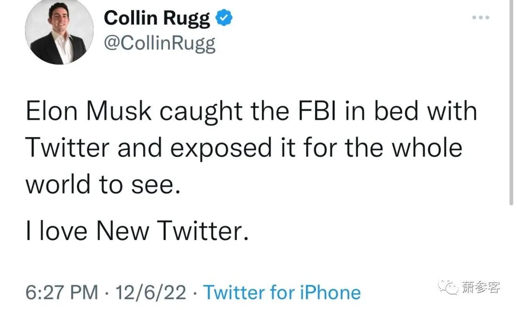Click the "I love New Twitter." sentence
The height and width of the screenshot is (310, 517).
pyautogui.click(x=137, y=231)
